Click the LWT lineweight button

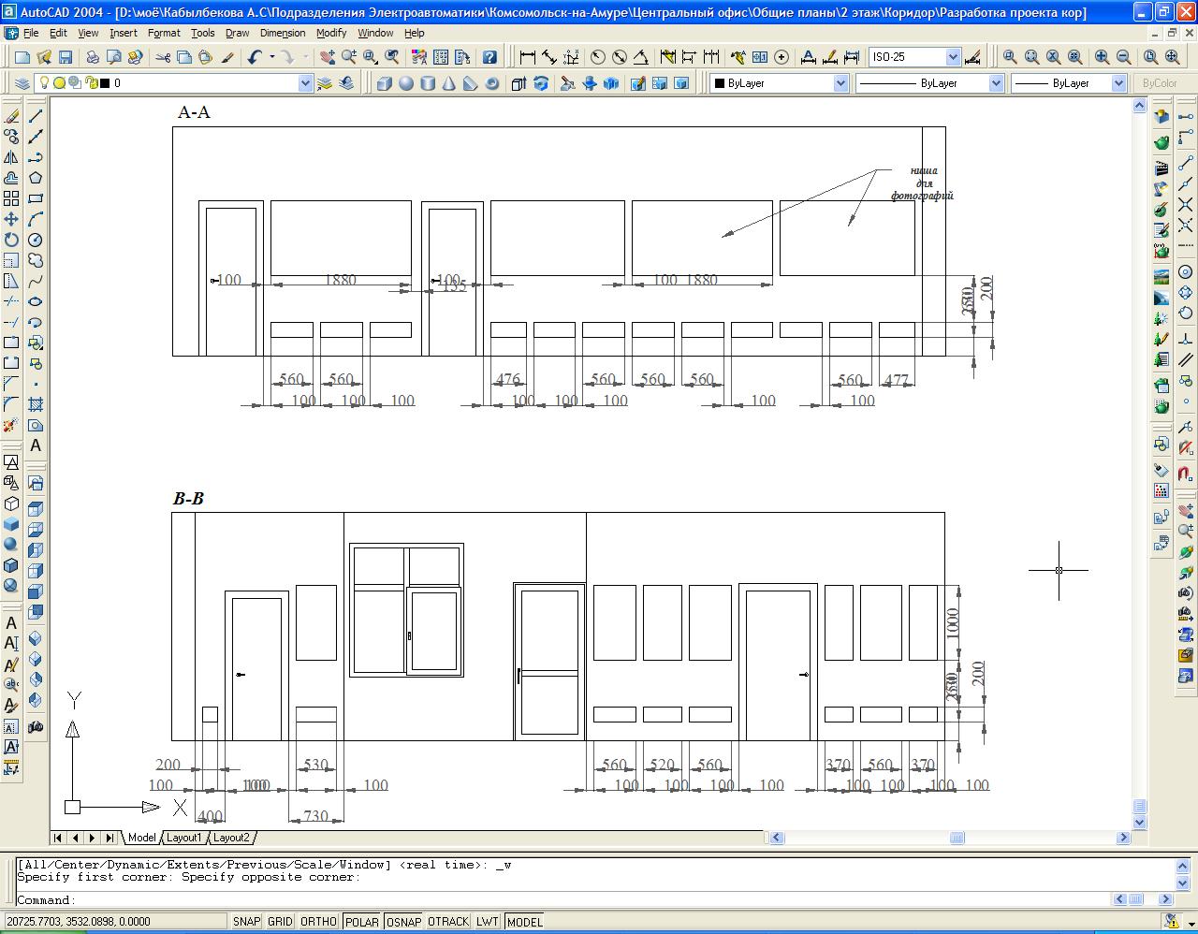click(487, 922)
